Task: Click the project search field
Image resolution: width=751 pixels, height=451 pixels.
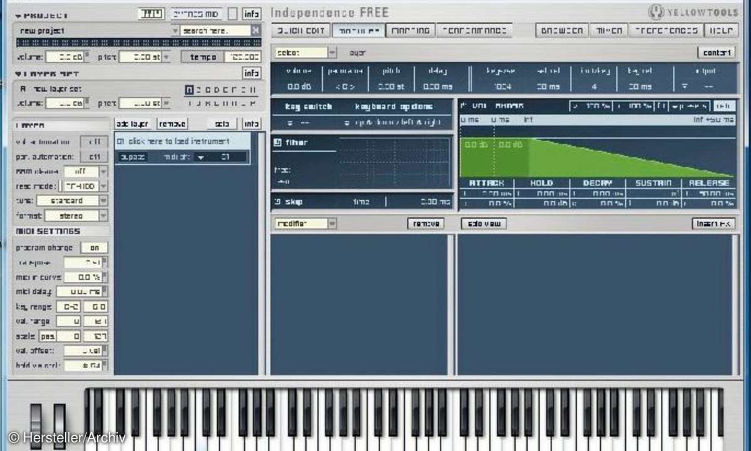Action: [x=215, y=30]
